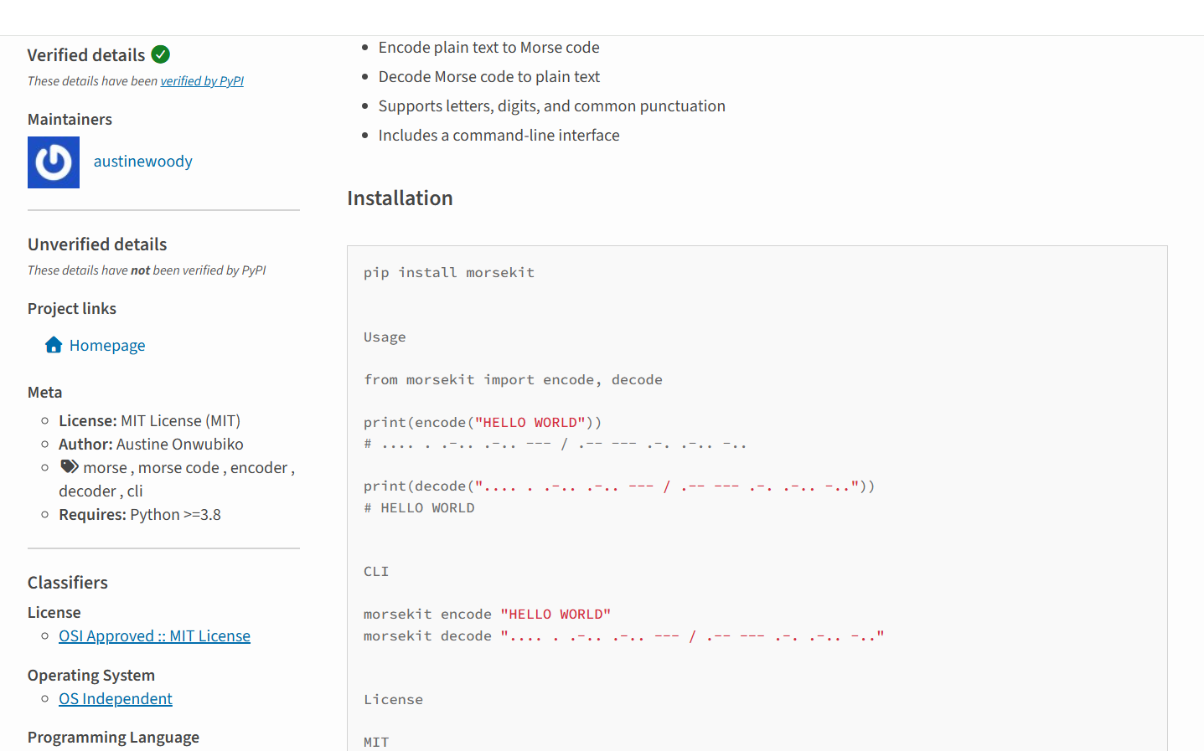Click the 'pip install morsekit' command text
This screenshot has height=751, width=1204.
448,271
